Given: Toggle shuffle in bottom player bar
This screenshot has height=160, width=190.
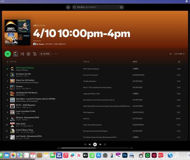Looking at the screenshot, I should point(85,144).
